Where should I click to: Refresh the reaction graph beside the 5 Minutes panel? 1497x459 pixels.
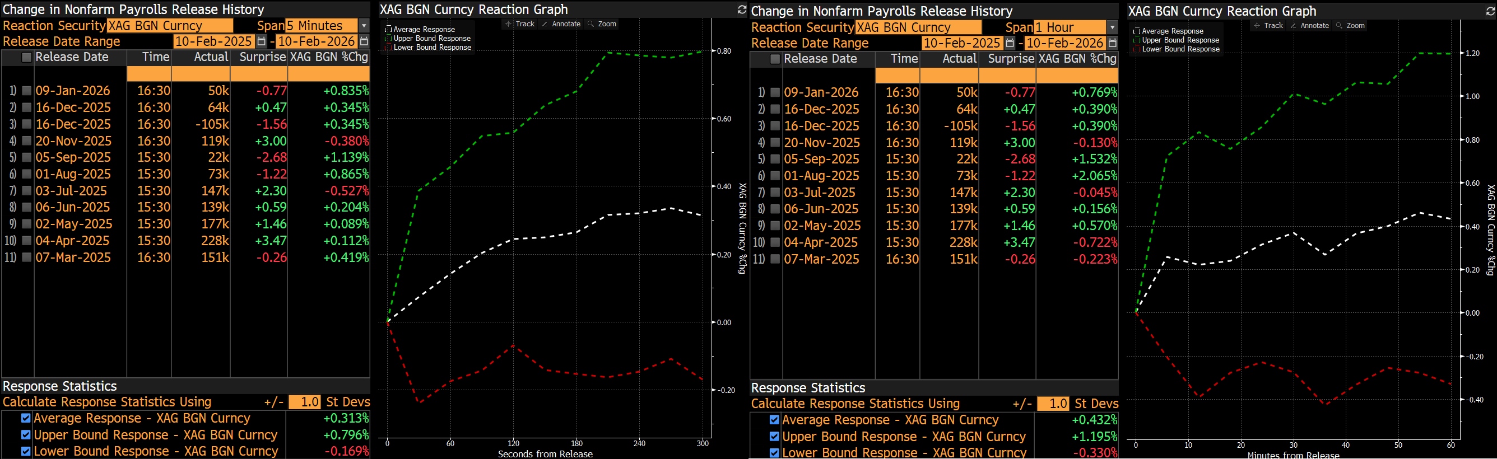(742, 10)
